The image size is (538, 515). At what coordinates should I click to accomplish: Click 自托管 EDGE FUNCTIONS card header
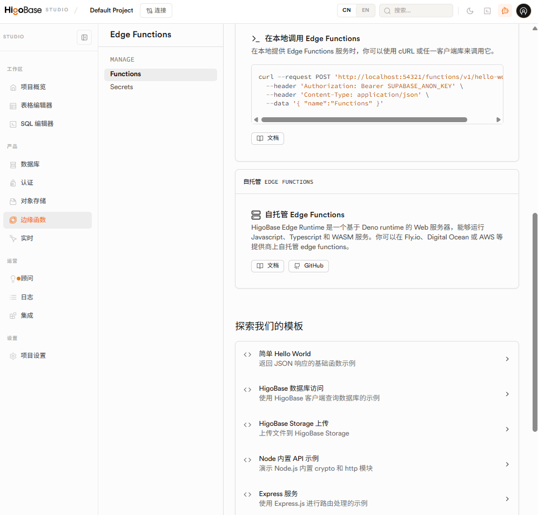click(x=278, y=182)
